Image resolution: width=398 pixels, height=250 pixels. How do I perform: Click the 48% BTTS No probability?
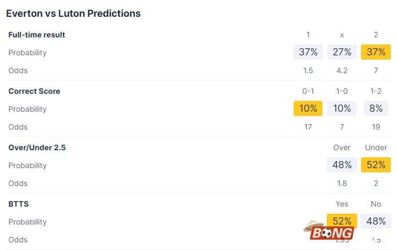pos(376,221)
